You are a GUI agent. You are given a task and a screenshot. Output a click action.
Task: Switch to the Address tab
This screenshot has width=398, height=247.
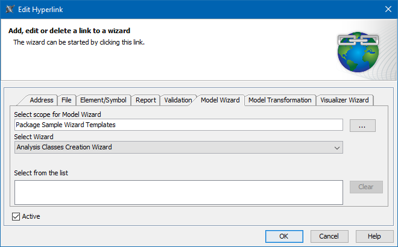42,100
